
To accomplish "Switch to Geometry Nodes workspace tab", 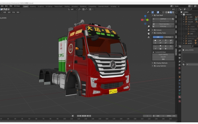I will coord(103,6).
